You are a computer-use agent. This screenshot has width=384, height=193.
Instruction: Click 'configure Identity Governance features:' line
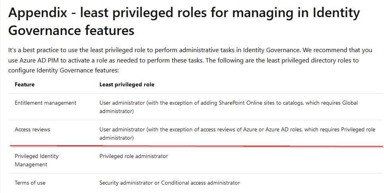(x=63, y=70)
